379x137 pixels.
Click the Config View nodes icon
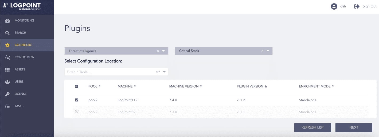(7, 57)
